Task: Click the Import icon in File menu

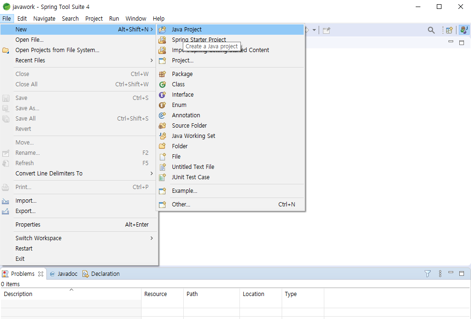Action: coord(6,201)
